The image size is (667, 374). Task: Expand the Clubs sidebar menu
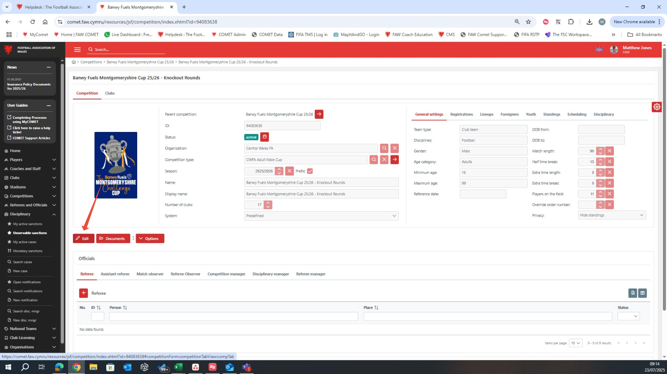54,178
